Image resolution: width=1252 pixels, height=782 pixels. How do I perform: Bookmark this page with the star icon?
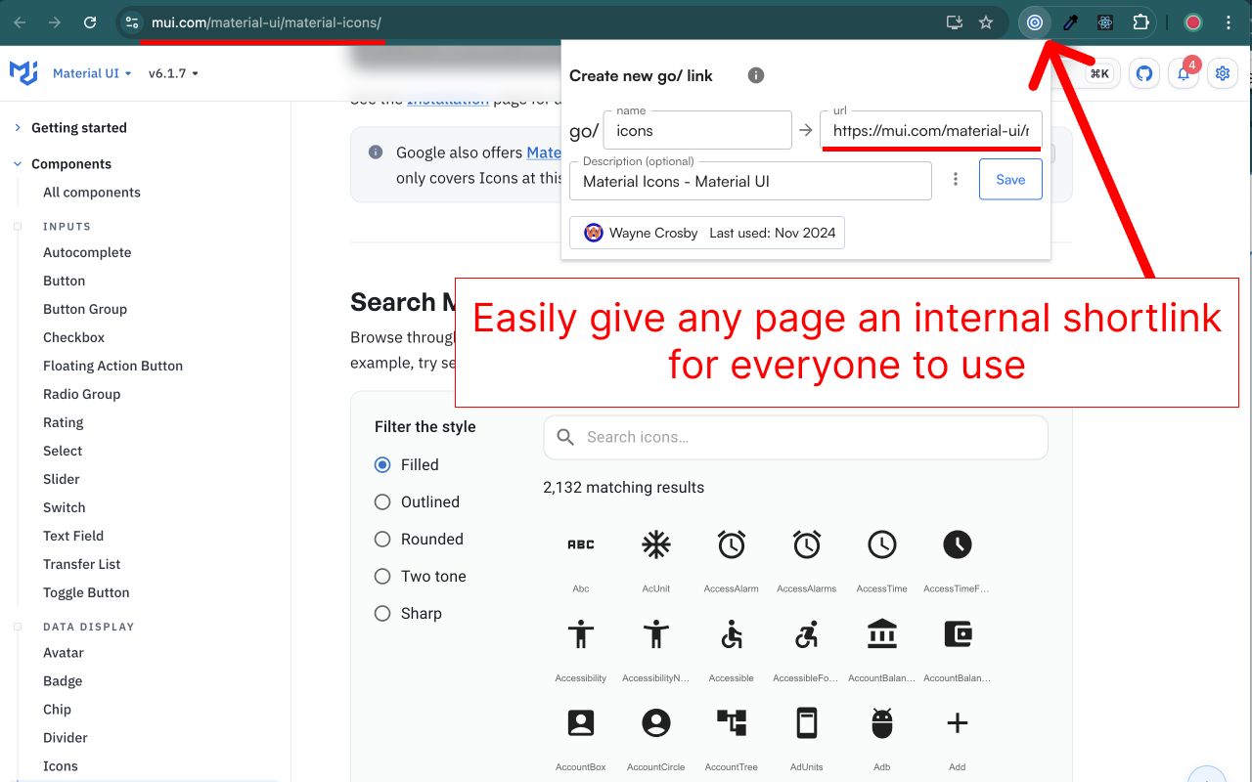tap(986, 22)
